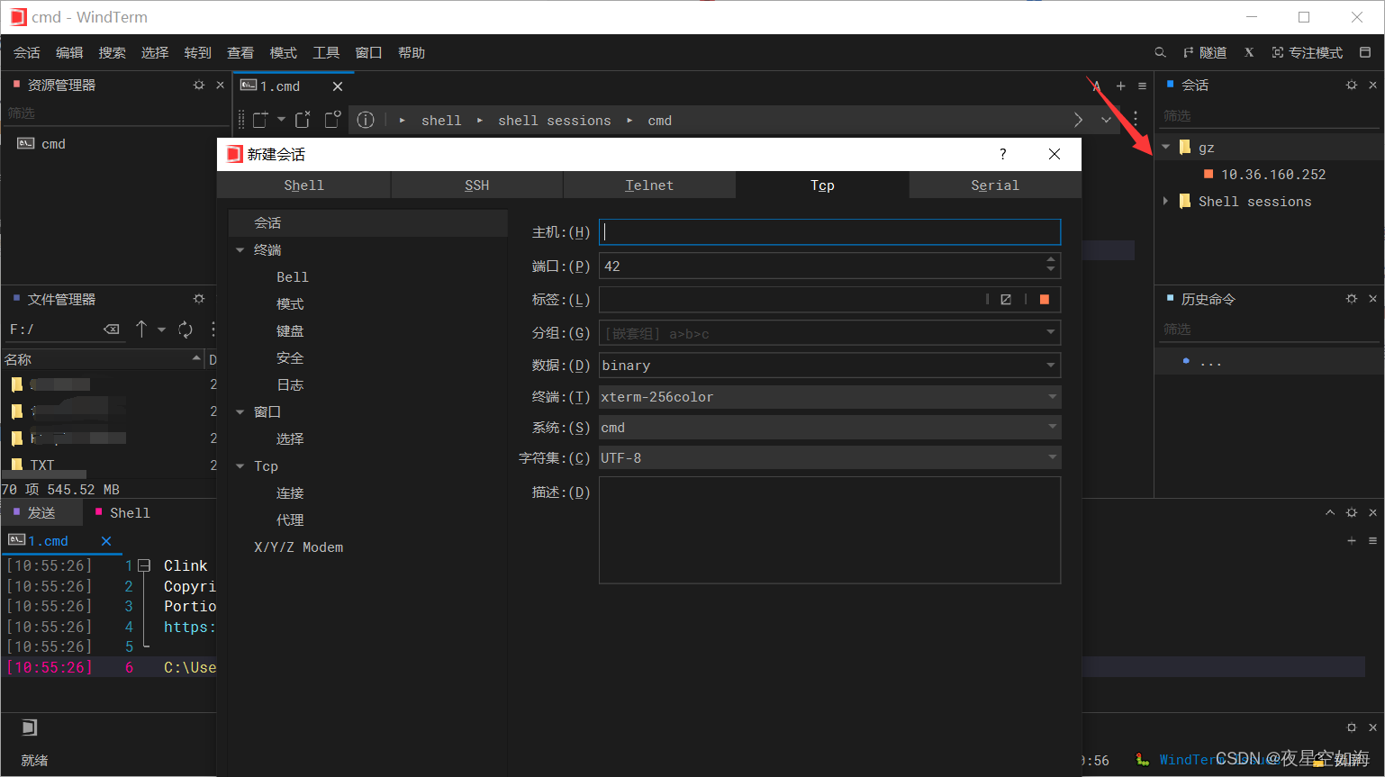Decrease the 端口 port value with down arrow
This screenshot has height=777, width=1385.
pos(1051,270)
